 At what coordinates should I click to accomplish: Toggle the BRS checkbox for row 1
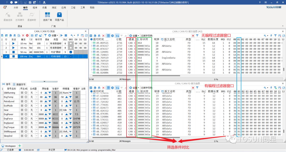pyautogui.click(x=71, y=43)
